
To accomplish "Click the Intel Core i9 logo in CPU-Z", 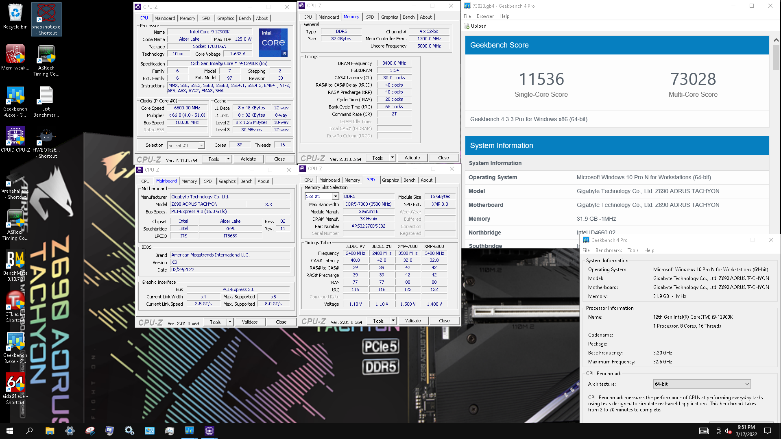I will point(274,42).
